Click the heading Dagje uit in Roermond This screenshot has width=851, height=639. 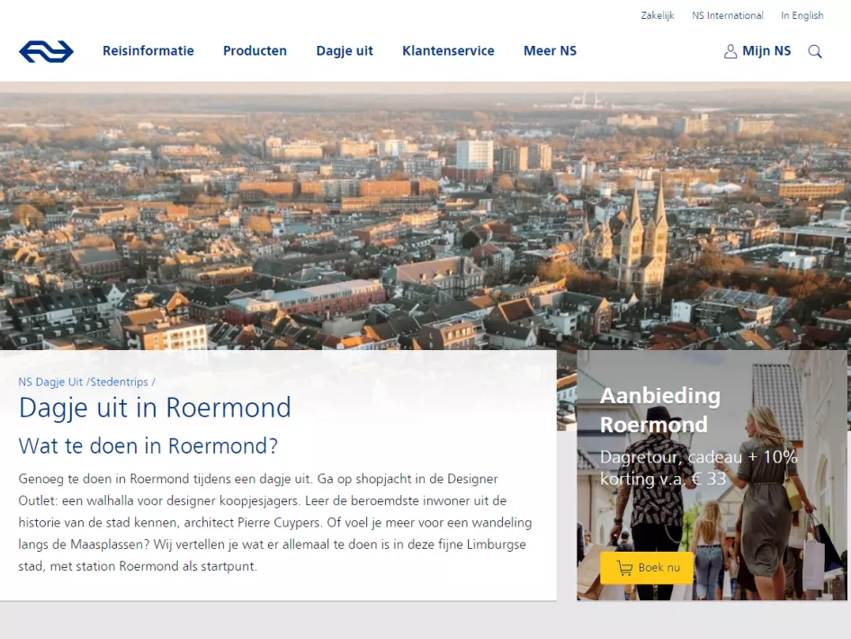click(x=154, y=408)
